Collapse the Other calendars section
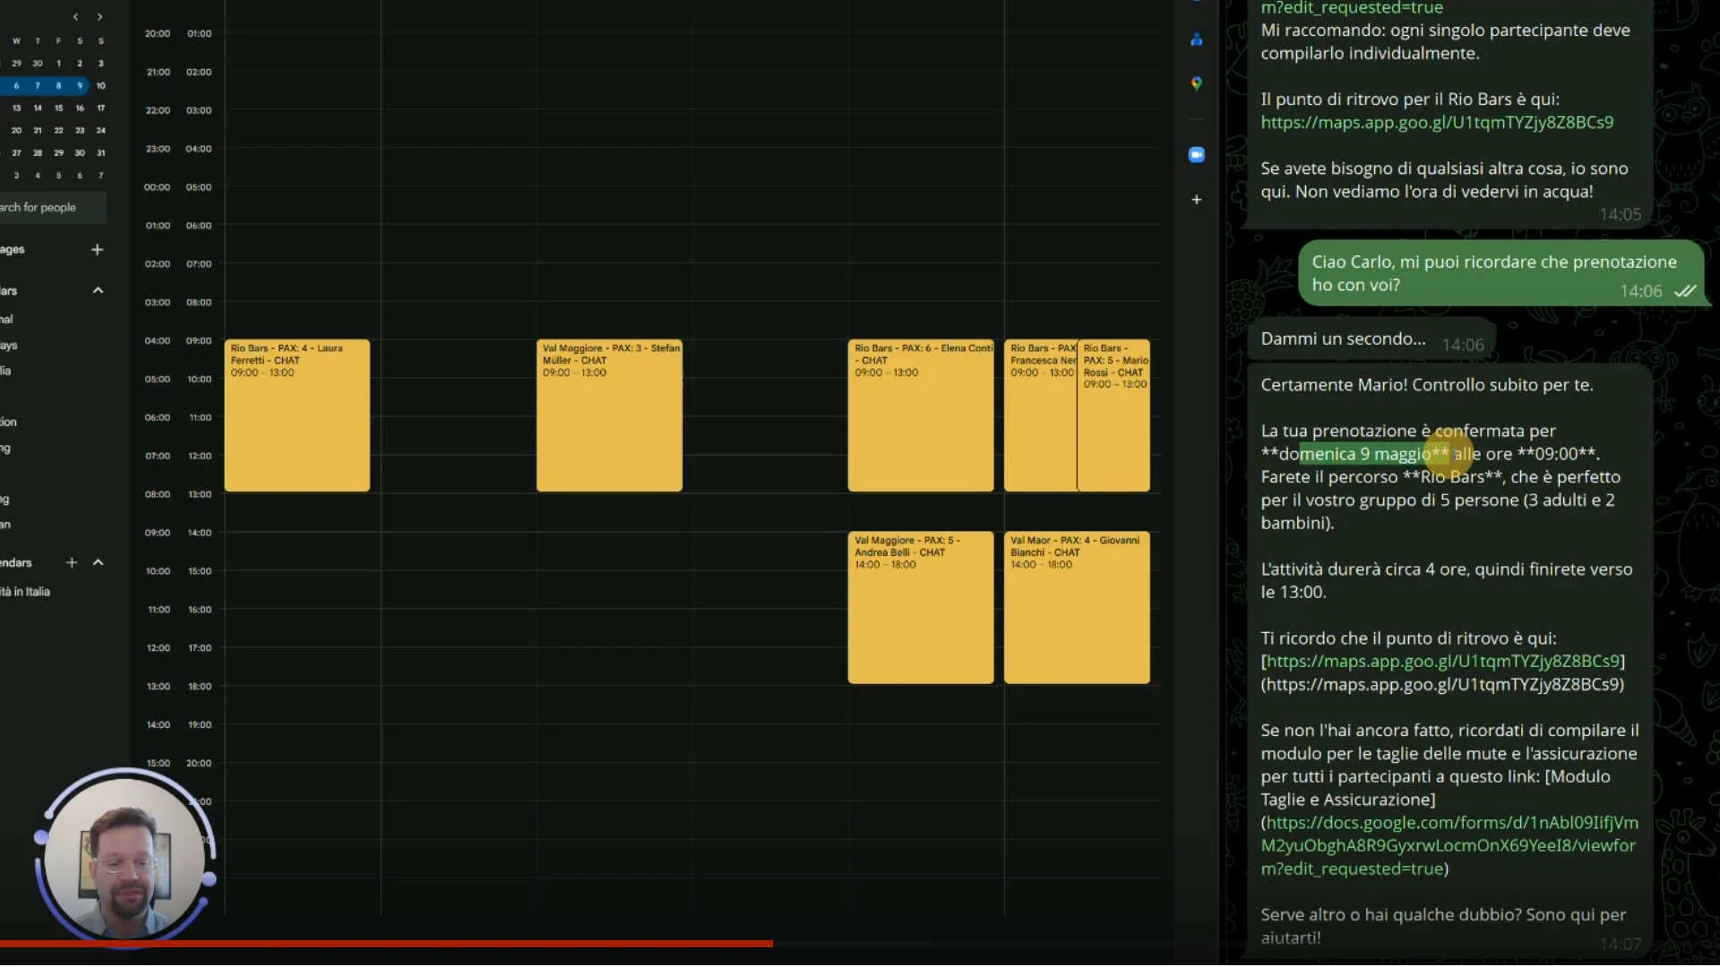1720x967 pixels. (x=98, y=562)
